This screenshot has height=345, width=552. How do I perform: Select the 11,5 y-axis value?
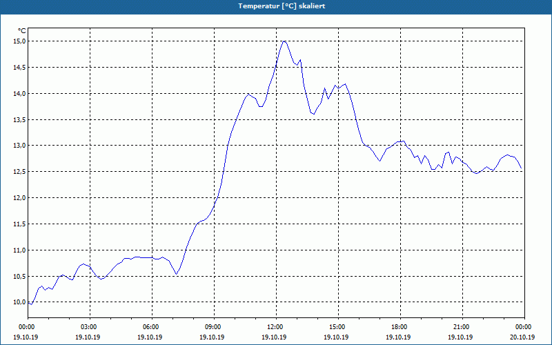[19, 224]
